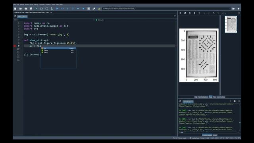
Task: Show previous plot arrow
Action: pyautogui.click(x=204, y=13)
